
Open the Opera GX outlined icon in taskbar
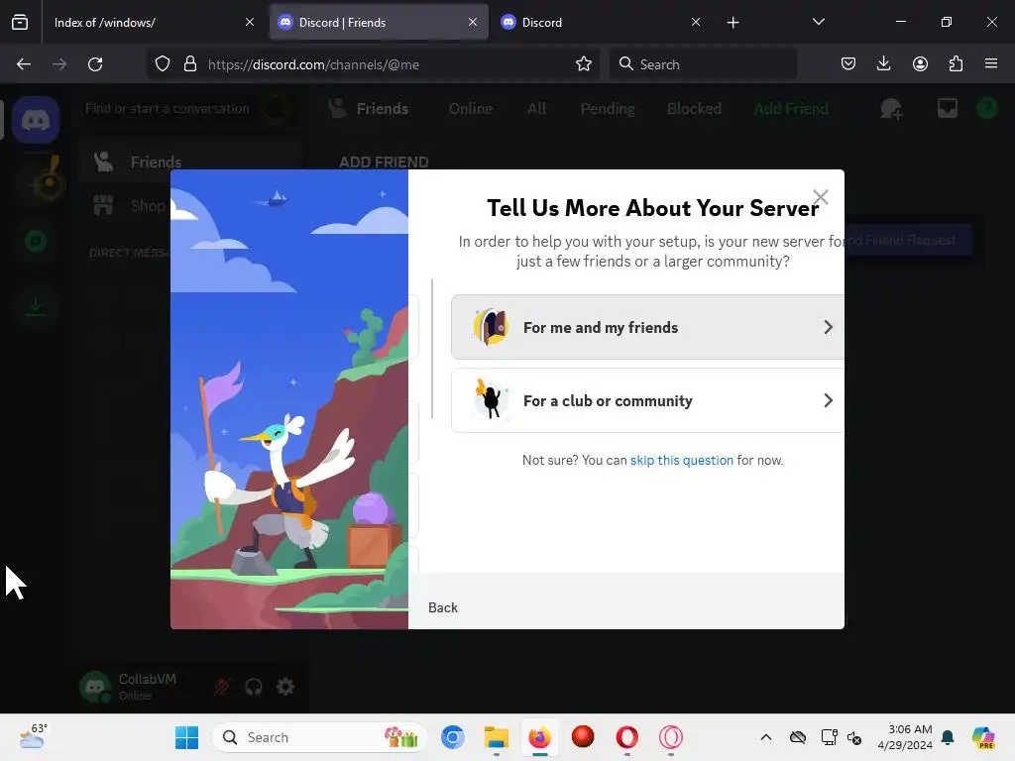671,737
